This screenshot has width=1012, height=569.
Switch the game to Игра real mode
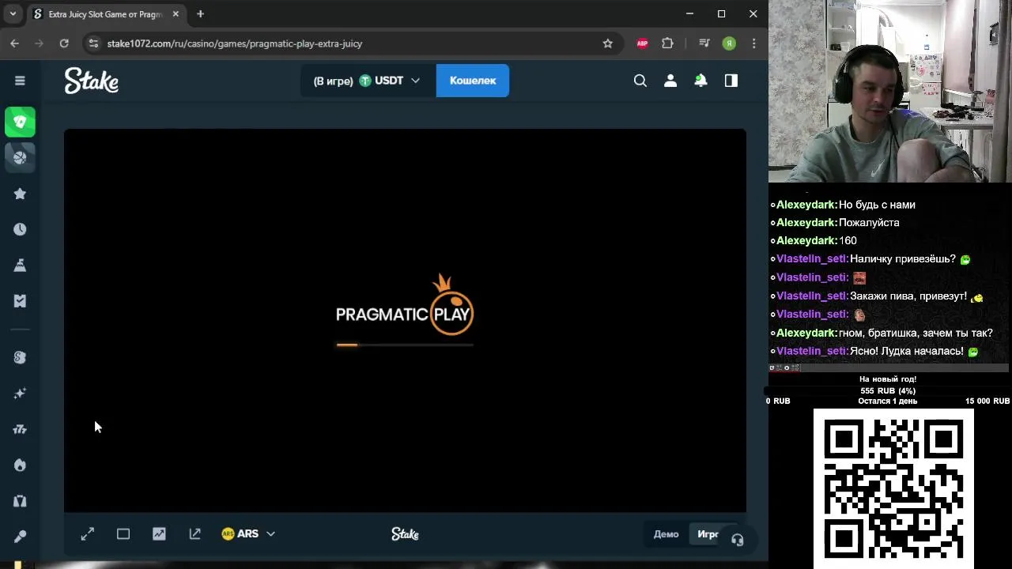click(708, 534)
